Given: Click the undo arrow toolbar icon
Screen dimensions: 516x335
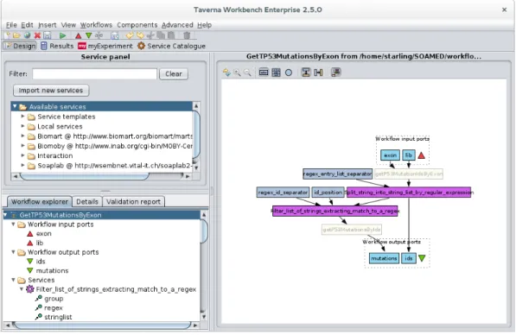Looking at the screenshot, I should pos(131,35).
